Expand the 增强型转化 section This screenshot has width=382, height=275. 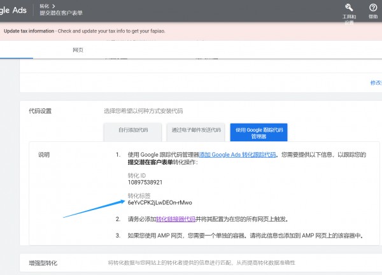(x=201, y=263)
